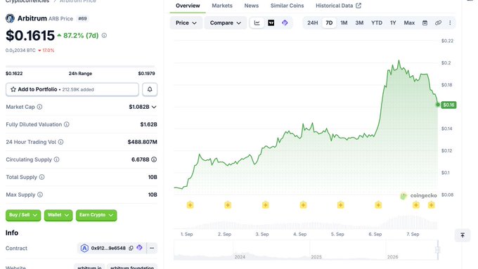
Task: Switch to the Similar Coins tab
Action: click(288, 6)
